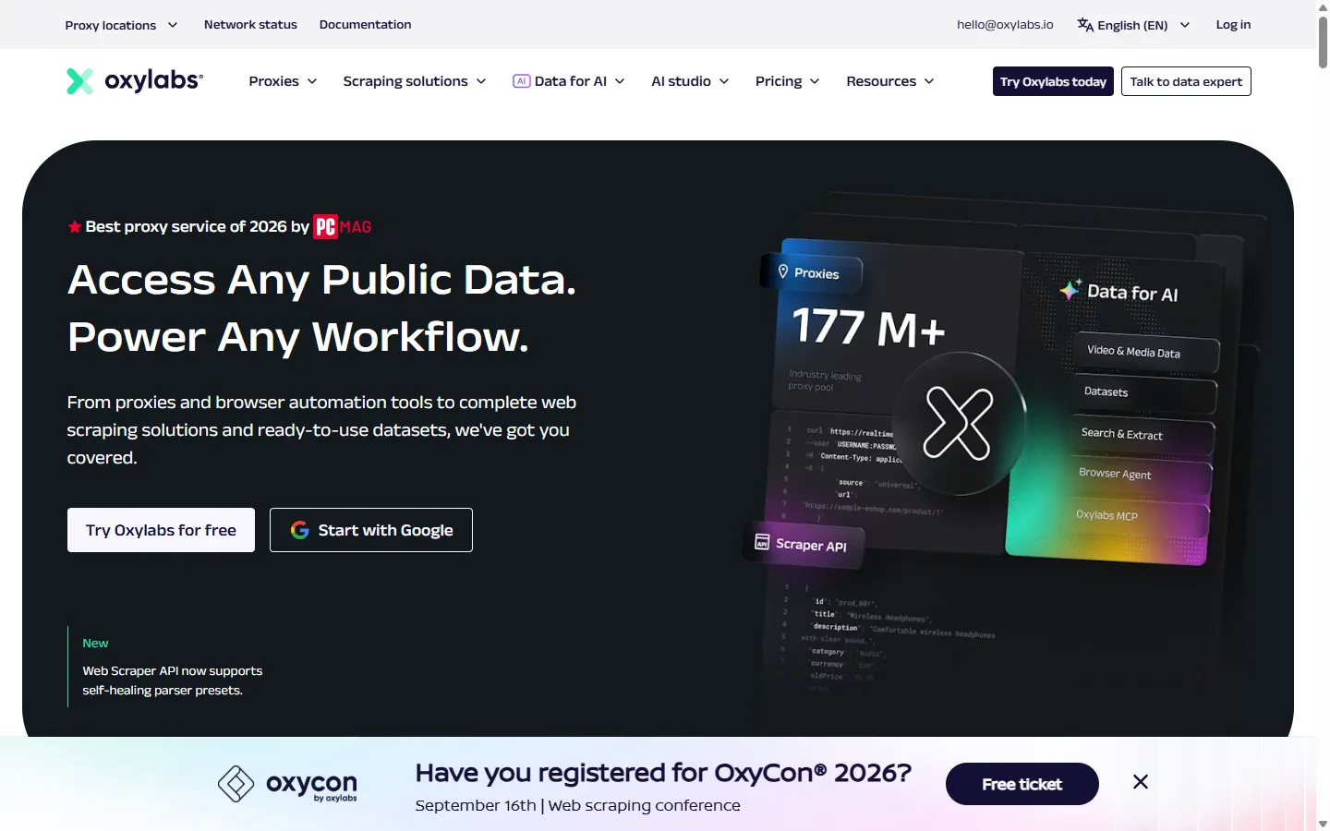This screenshot has height=831, width=1330.
Task: Click the Datasets card
Action: point(1144,393)
